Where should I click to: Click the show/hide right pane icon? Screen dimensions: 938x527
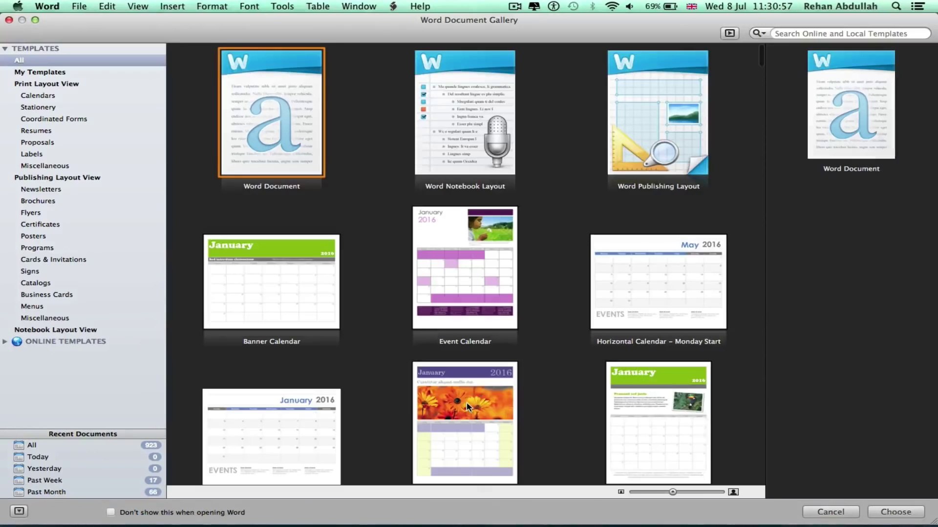[729, 33]
